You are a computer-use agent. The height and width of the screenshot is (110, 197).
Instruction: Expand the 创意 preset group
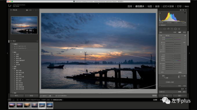click(13, 67)
